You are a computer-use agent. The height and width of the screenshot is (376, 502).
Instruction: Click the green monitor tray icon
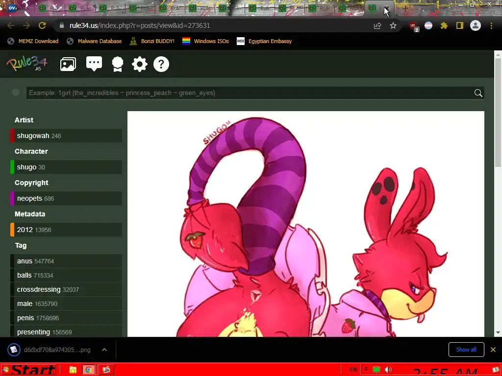(376, 370)
